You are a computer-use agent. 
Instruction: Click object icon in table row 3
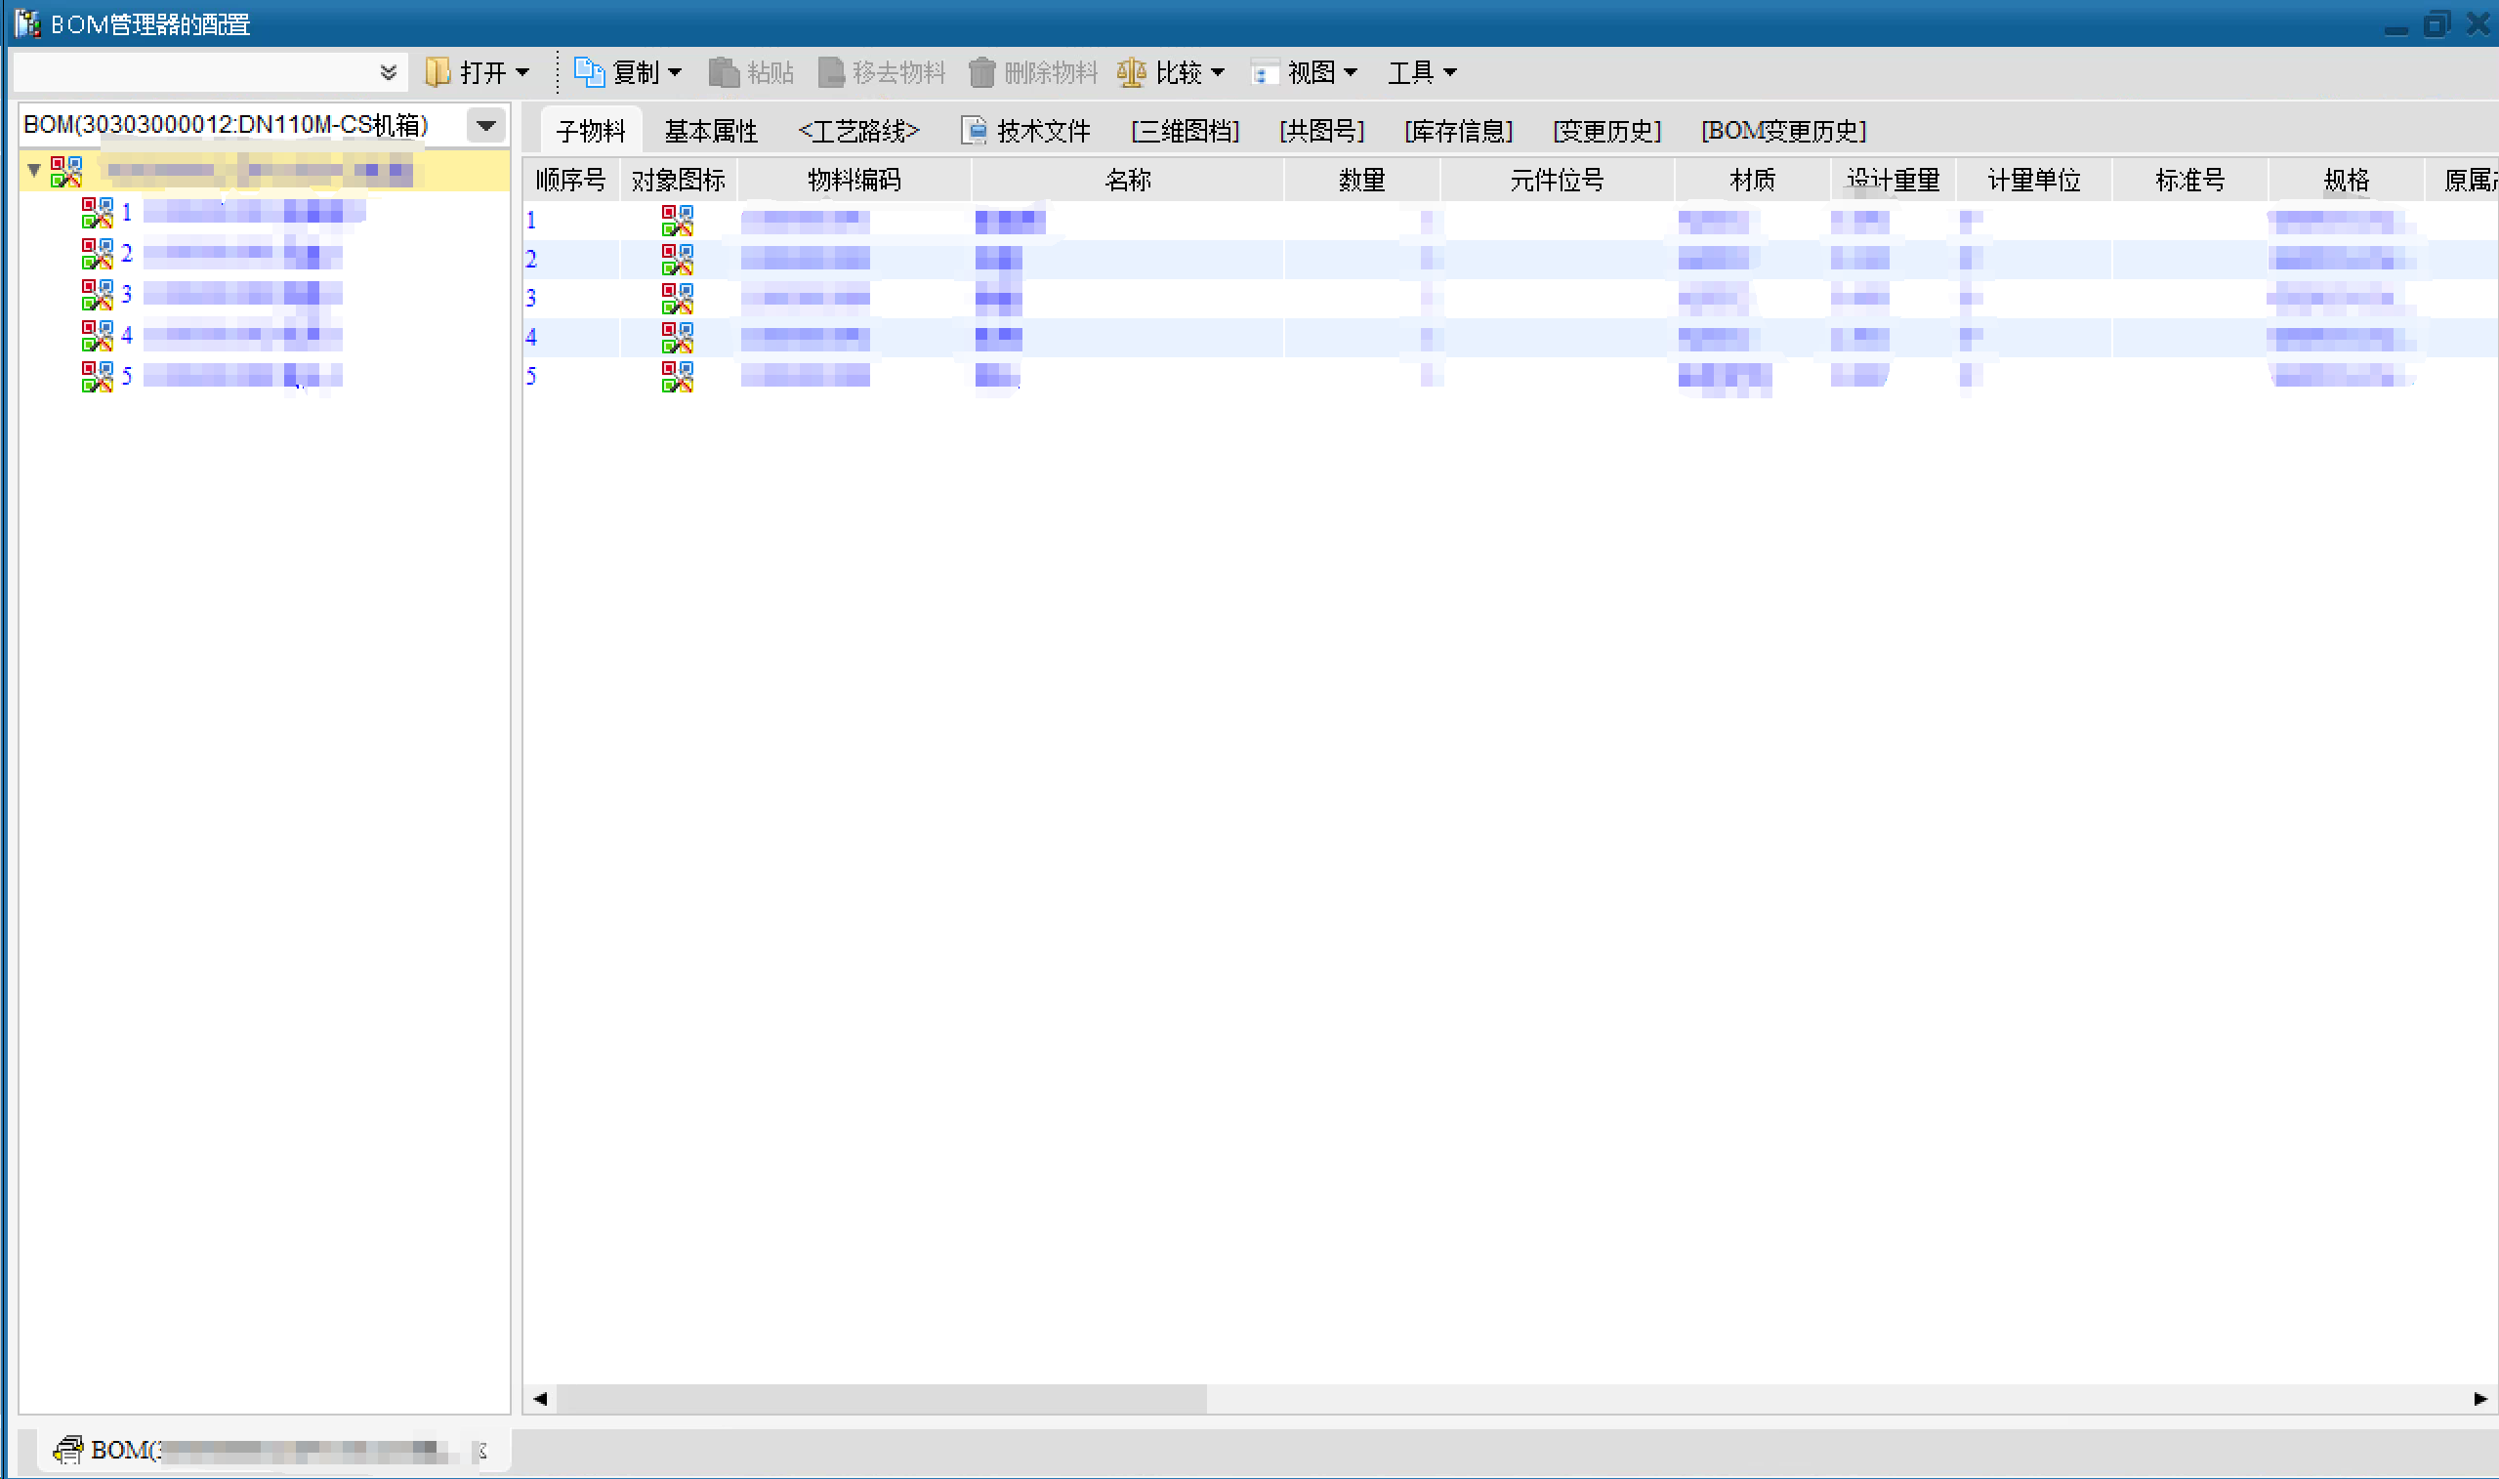[x=677, y=298]
